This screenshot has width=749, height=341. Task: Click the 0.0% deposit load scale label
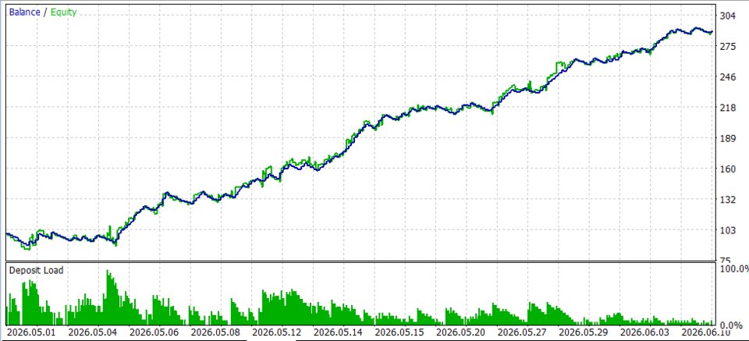731,325
